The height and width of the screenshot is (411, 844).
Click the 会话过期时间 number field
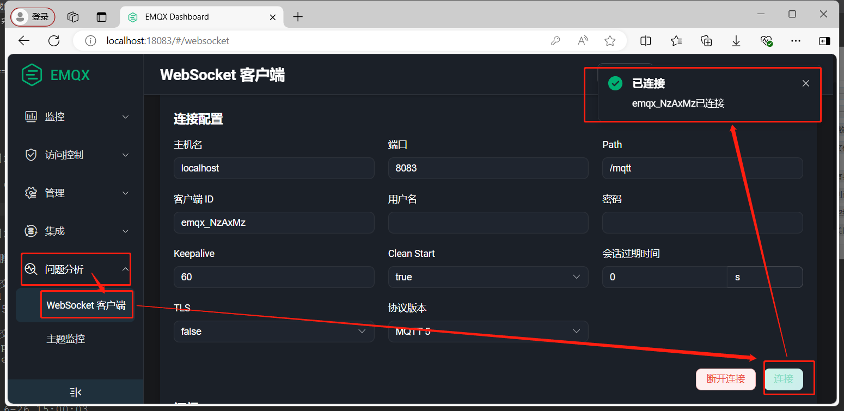[x=664, y=277]
